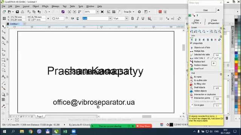
Task: Open Chrome from the Windows taskbar
Action: 31,132
